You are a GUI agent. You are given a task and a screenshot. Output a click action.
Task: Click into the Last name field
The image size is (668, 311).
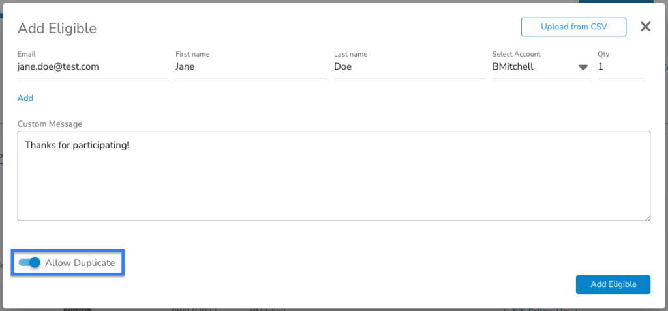click(410, 67)
